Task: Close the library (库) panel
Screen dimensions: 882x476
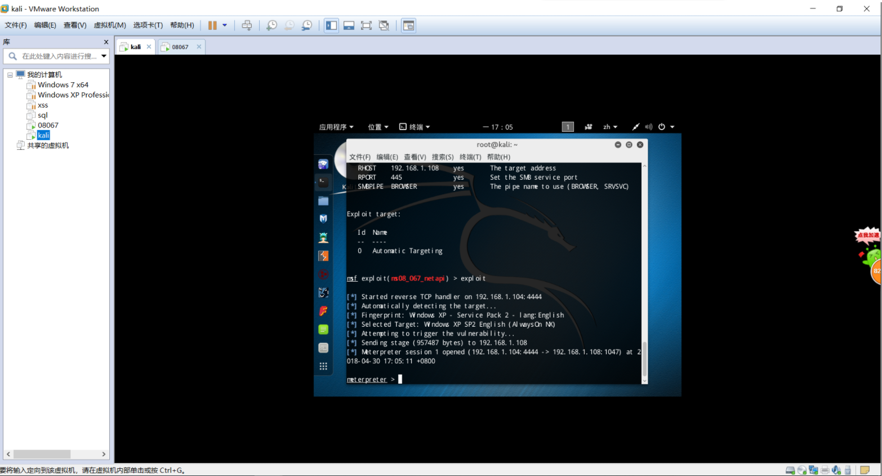Action: (106, 42)
